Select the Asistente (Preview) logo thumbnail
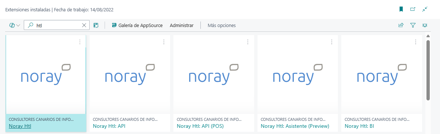Screen dimensions: 440x134 point(298,74)
